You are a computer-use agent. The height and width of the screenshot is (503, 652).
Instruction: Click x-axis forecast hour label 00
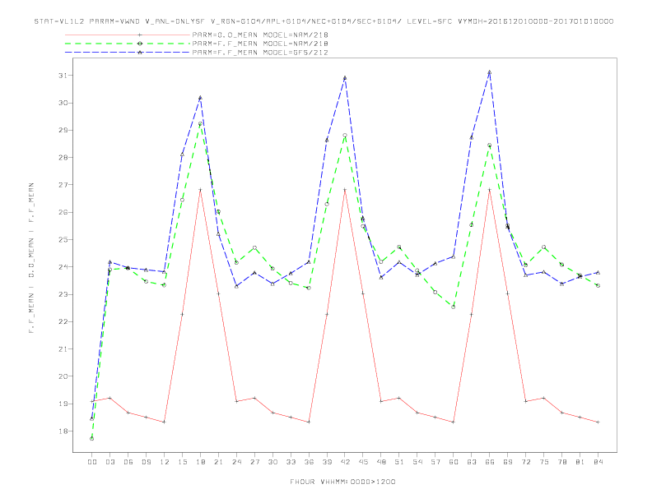coord(92,462)
